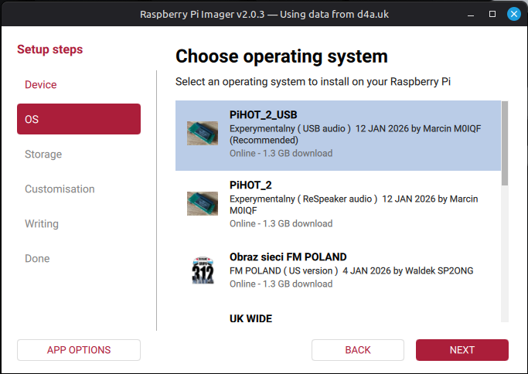The width and height of the screenshot is (528, 374).
Task: Click the PiHOT_2_USB board thumbnail image
Action: 203,134
